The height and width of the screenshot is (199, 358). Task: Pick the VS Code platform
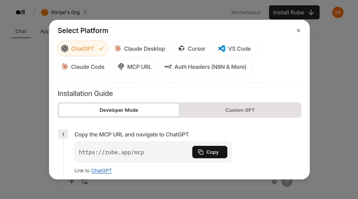point(235,49)
